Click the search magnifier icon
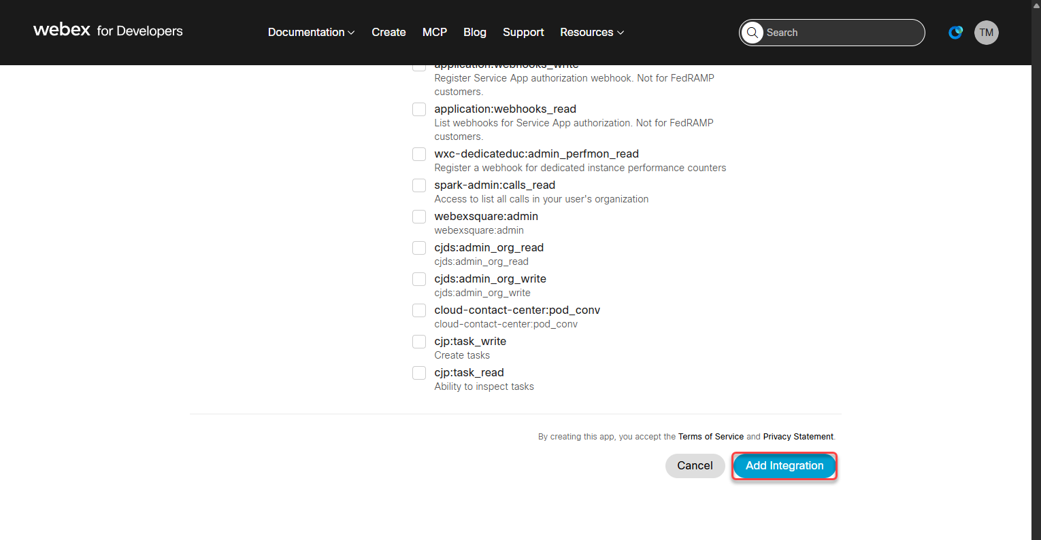Viewport: 1041px width, 540px height. (752, 33)
